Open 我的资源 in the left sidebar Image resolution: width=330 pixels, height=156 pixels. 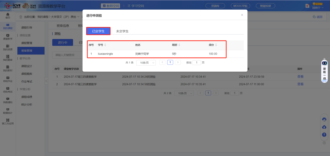tap(8, 47)
